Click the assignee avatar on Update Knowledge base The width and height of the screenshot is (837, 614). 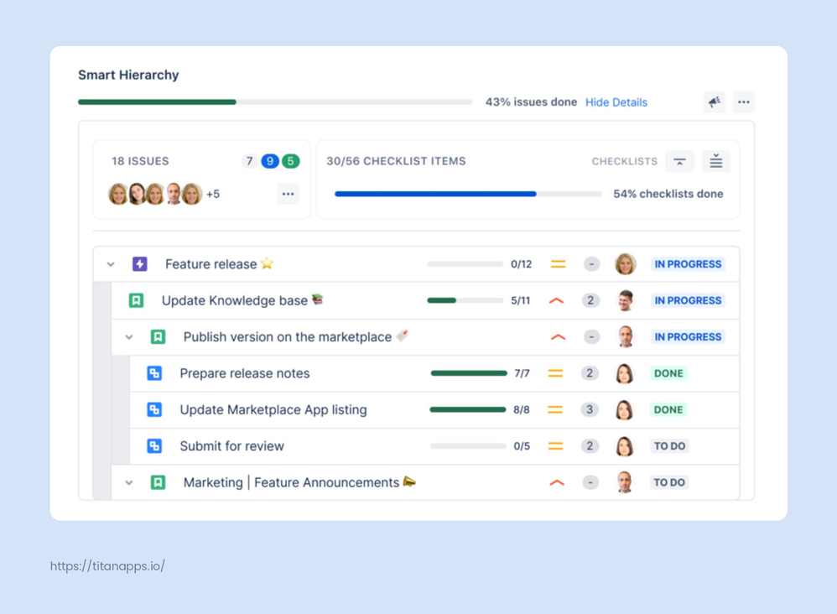(x=625, y=300)
